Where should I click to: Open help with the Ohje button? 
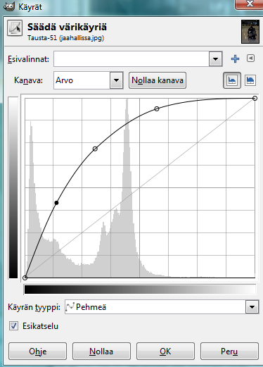37,352
